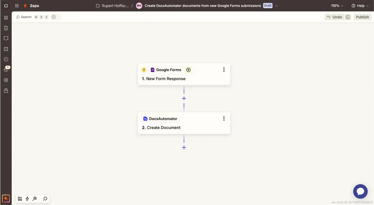Toggle the switch next to Search
This screenshot has height=205, width=374.
56,17
